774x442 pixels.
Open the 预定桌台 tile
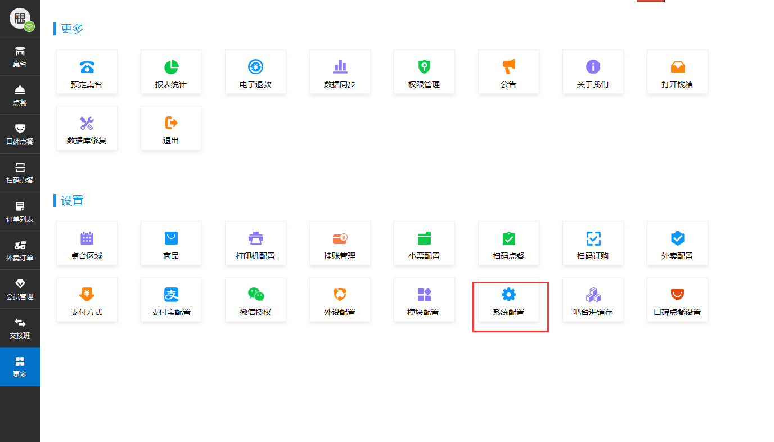pos(87,72)
